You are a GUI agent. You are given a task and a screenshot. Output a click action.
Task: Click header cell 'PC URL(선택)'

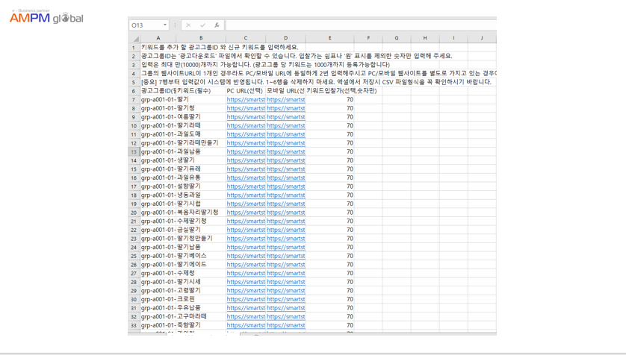[245, 91]
